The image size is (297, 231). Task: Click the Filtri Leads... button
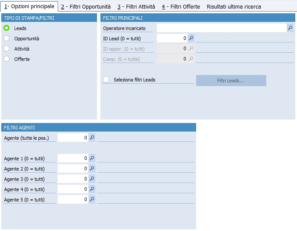click(x=231, y=81)
